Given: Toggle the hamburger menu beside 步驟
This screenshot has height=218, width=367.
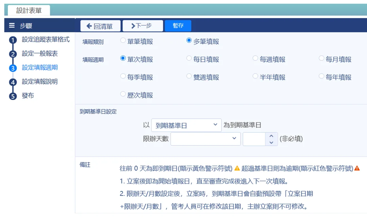Looking at the screenshot, I should [12, 25].
